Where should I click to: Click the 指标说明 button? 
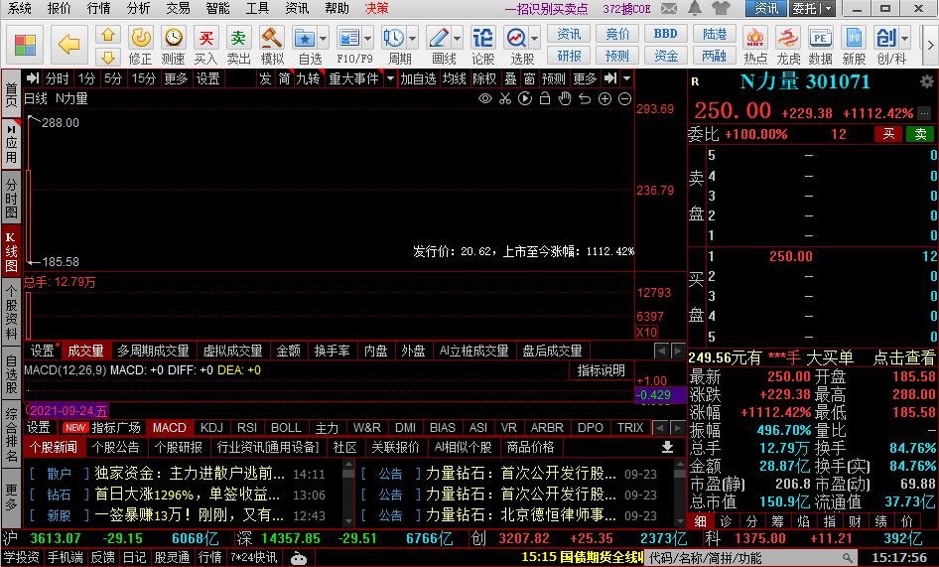click(601, 370)
